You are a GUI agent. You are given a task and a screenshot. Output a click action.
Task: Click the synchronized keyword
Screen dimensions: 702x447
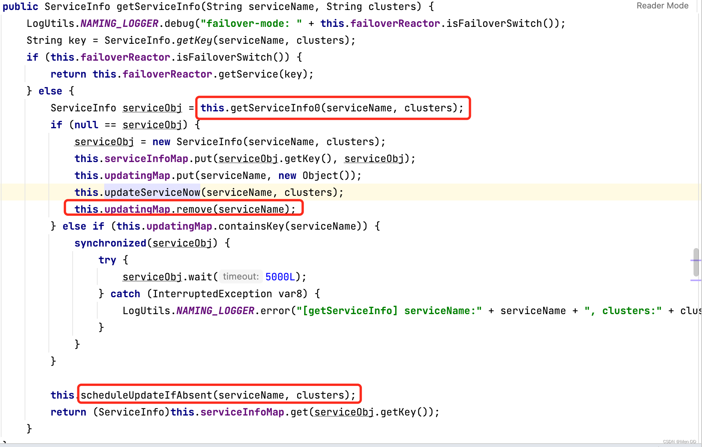(110, 243)
